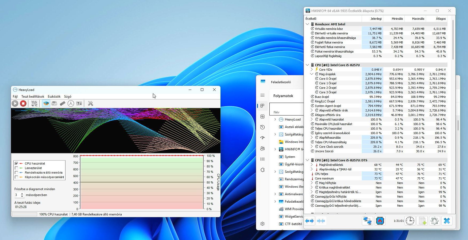The height and width of the screenshot is (240, 468).
Task: Collapse the Mag órajelek entry in HWiNFO
Action: pos(311,74)
